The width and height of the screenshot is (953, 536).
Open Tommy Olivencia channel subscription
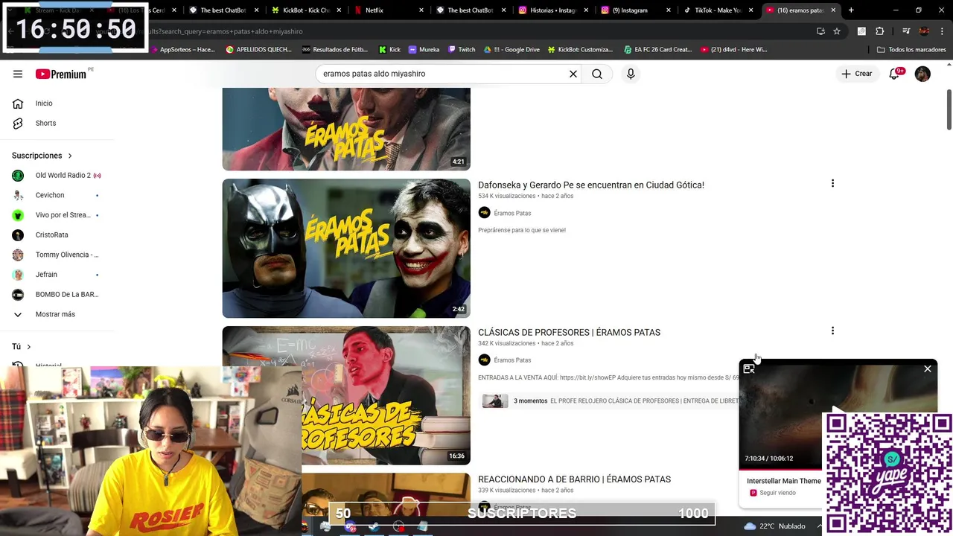57,255
